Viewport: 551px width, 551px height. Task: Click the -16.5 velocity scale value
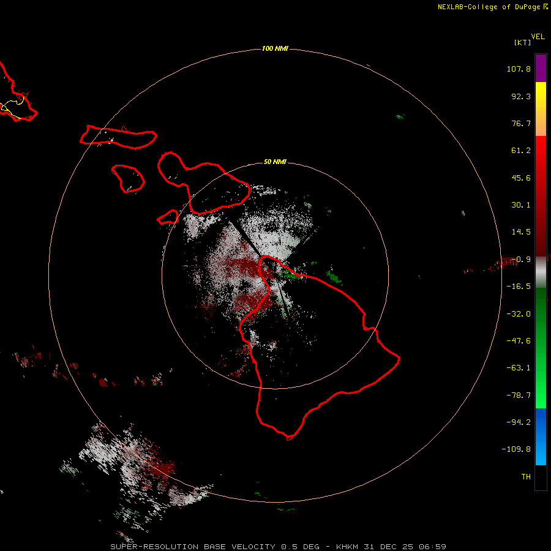click(519, 287)
